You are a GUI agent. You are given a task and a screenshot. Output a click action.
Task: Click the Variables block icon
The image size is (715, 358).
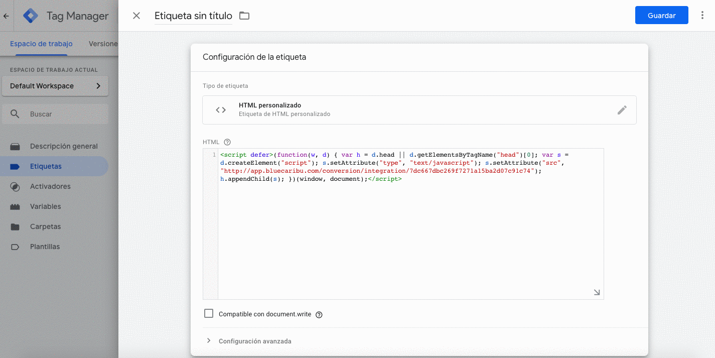[x=15, y=207]
